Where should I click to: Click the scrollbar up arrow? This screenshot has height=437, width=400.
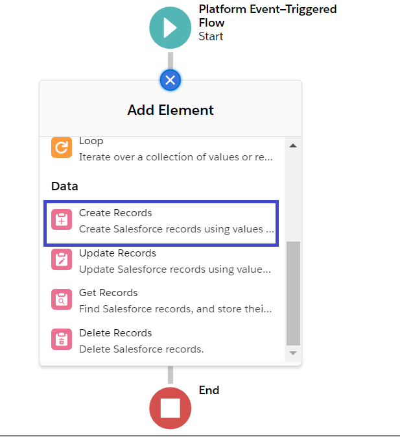pyautogui.click(x=292, y=145)
